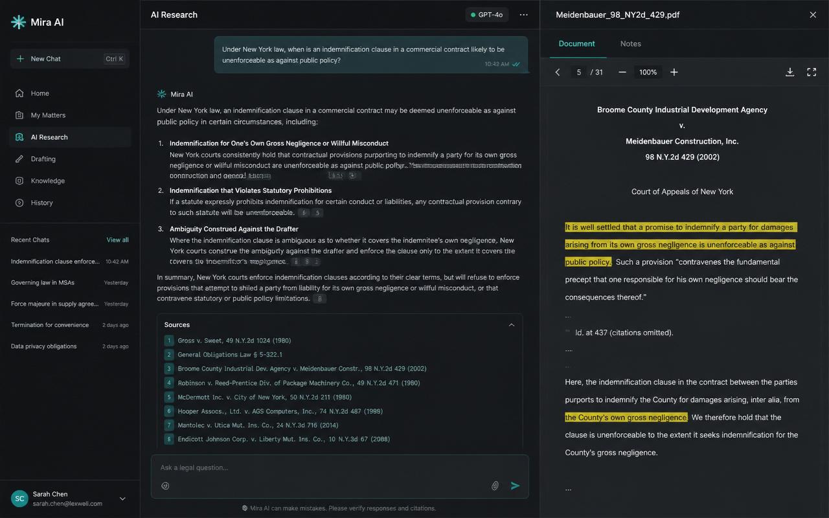Open 'Data privacy obligations' chat

70,346
